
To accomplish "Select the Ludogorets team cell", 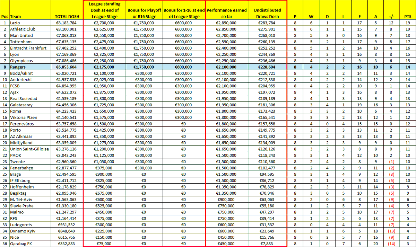I will tap(30, 224).
